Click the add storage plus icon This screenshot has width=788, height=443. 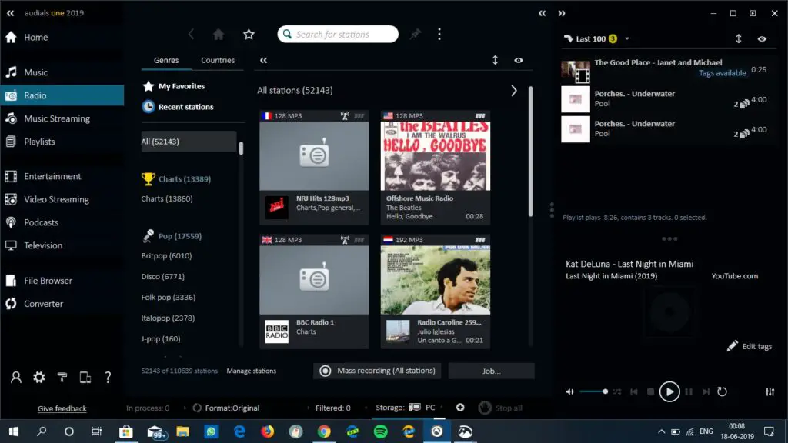point(460,408)
